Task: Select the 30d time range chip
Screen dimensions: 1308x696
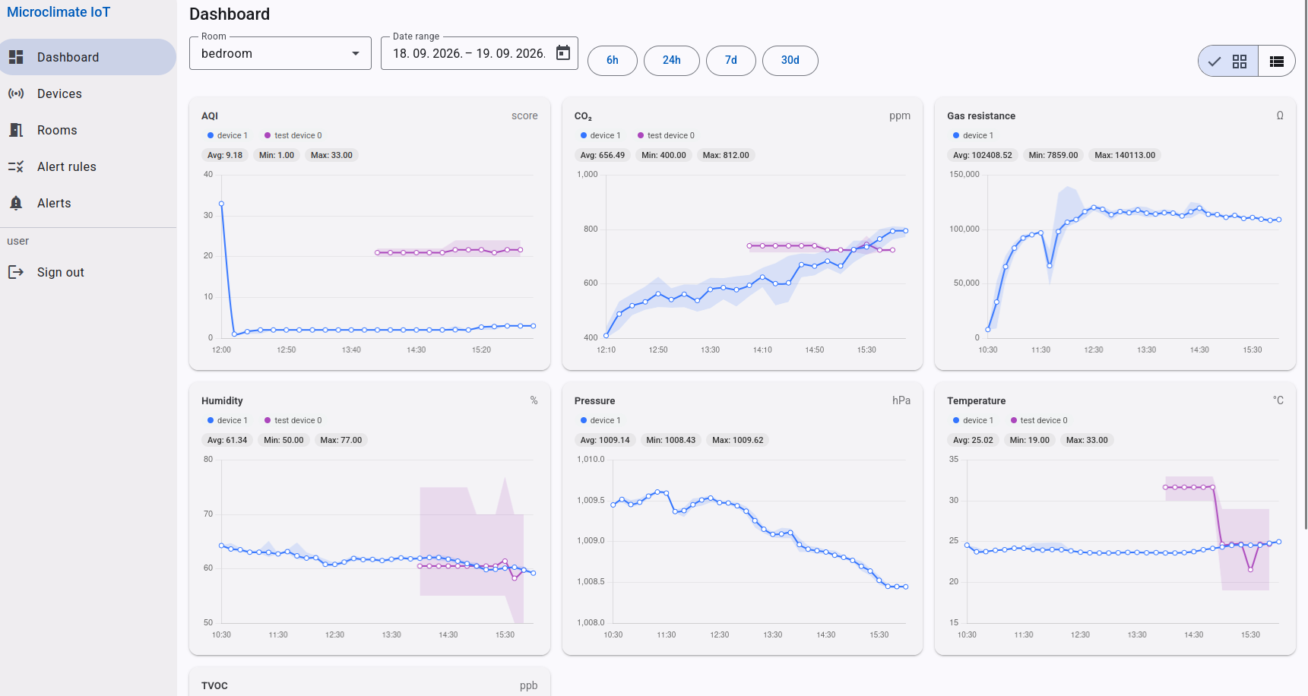Action: pos(790,60)
